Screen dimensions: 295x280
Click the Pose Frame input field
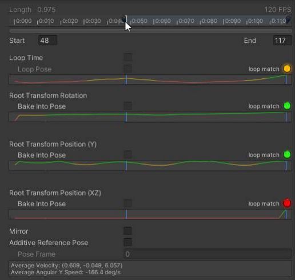(208, 254)
